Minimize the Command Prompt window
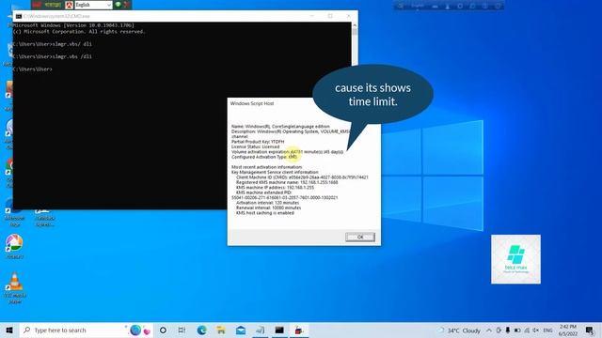 coord(311,16)
